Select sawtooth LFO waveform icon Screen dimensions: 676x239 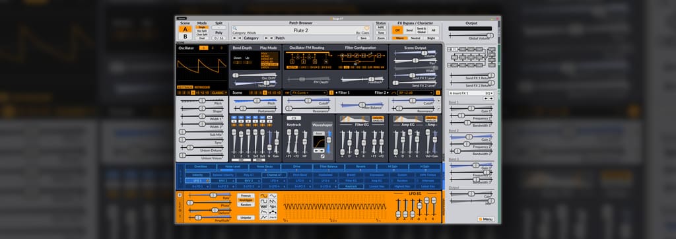point(273,201)
